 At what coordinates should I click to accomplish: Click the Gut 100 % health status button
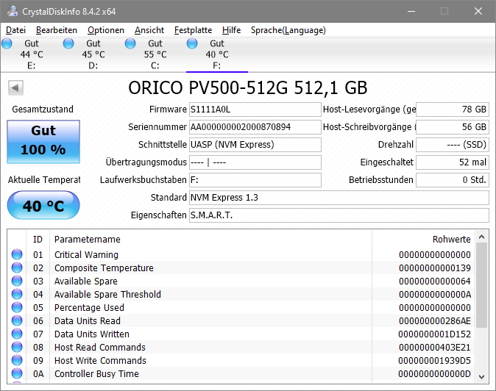click(x=43, y=142)
